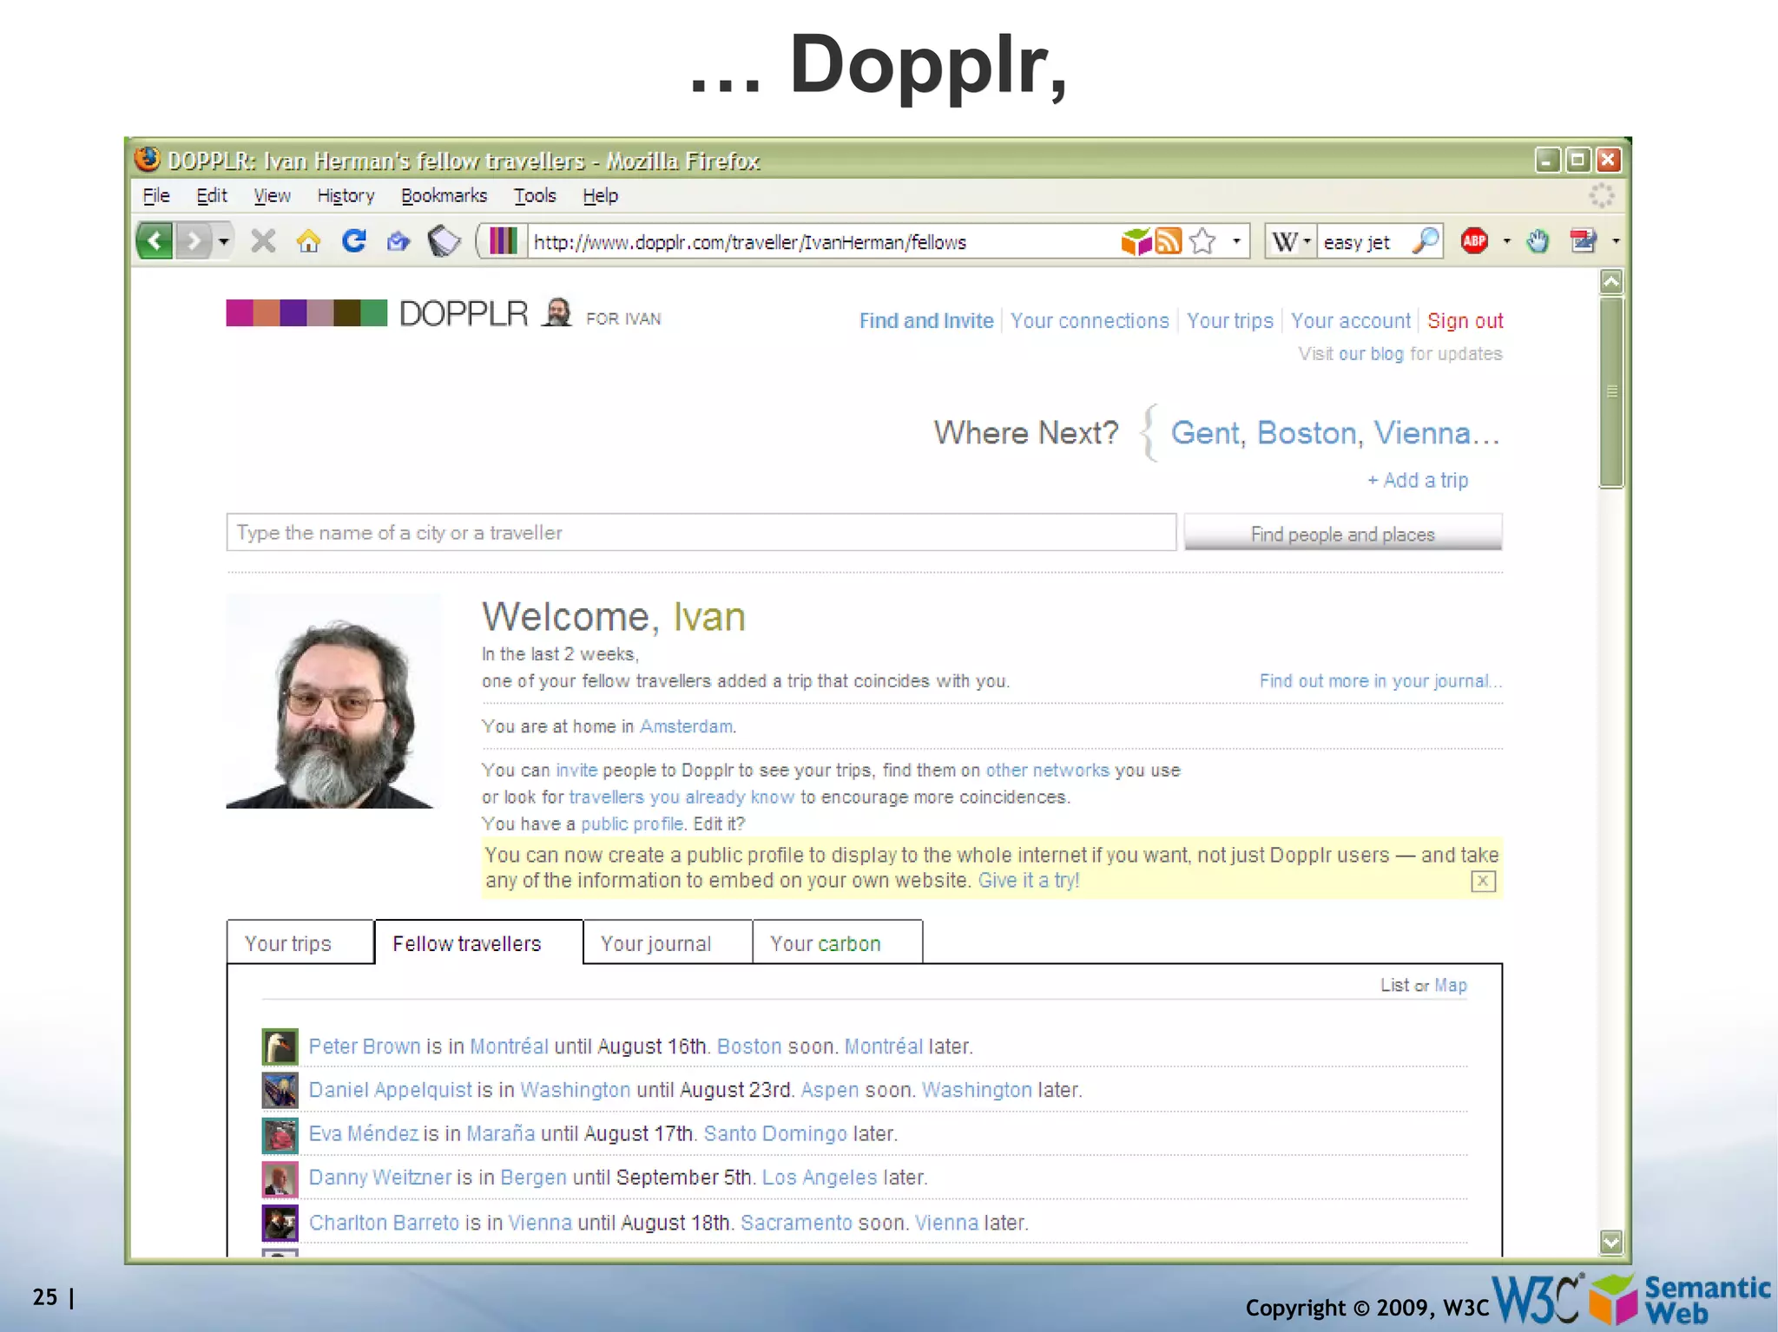Click the page scrollbar up arrow
This screenshot has height=1332, width=1778.
coord(1610,281)
